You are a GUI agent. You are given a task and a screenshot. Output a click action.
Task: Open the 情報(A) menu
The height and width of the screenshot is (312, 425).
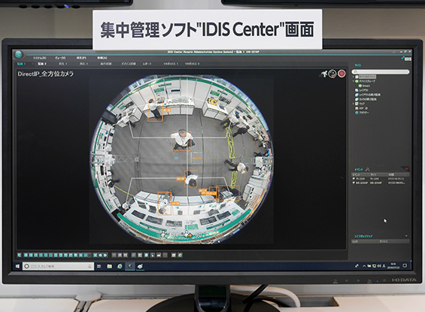click(x=102, y=58)
